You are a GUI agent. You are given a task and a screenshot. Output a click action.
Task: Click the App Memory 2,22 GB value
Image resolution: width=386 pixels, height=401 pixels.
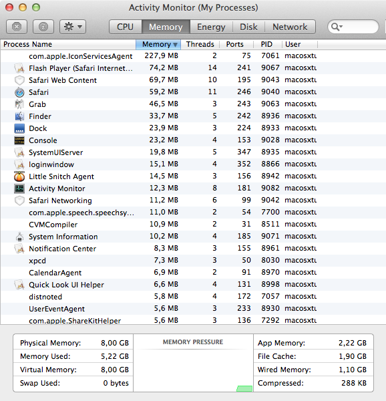pyautogui.click(x=353, y=343)
